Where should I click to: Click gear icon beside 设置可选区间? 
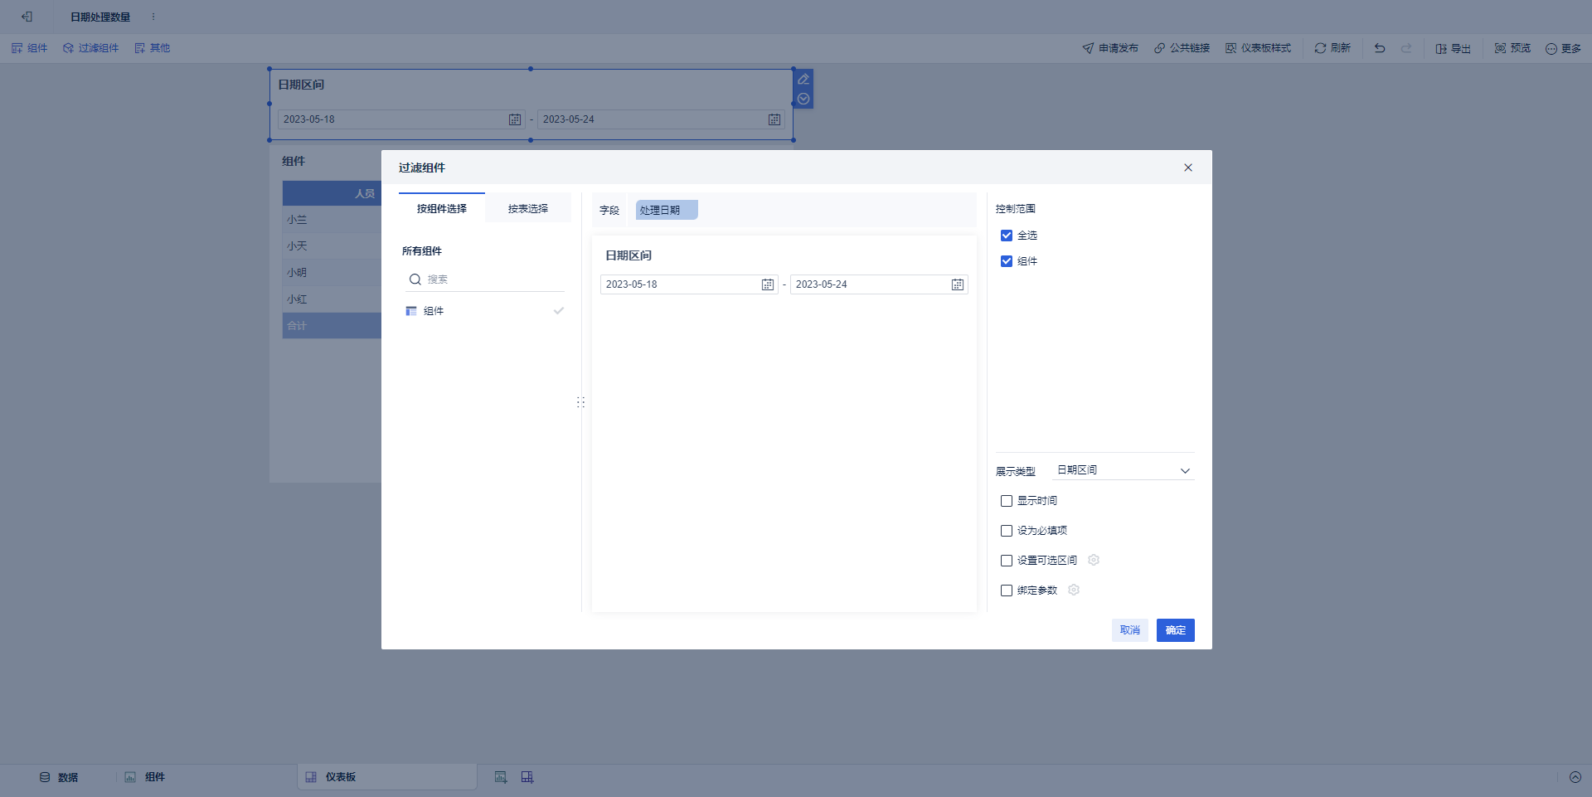[x=1094, y=560]
